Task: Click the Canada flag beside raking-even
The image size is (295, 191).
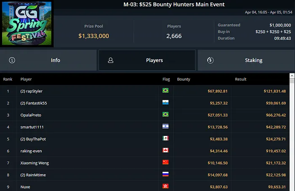Action: (166, 150)
